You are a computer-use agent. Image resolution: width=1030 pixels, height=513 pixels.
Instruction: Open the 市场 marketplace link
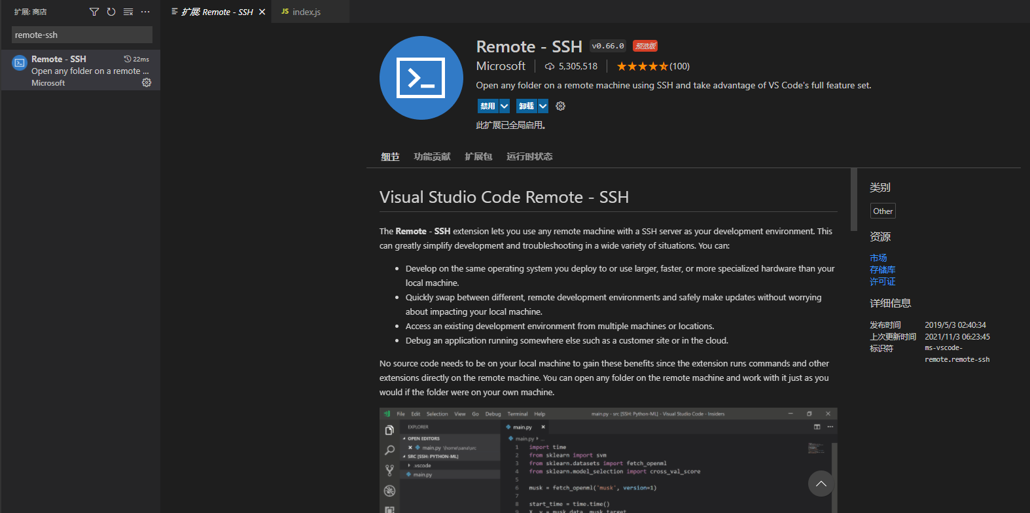(878, 258)
